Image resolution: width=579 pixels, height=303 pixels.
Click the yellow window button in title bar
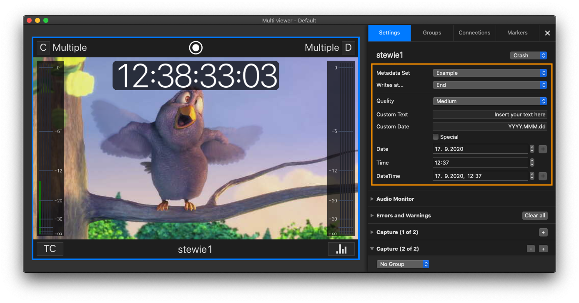point(38,20)
